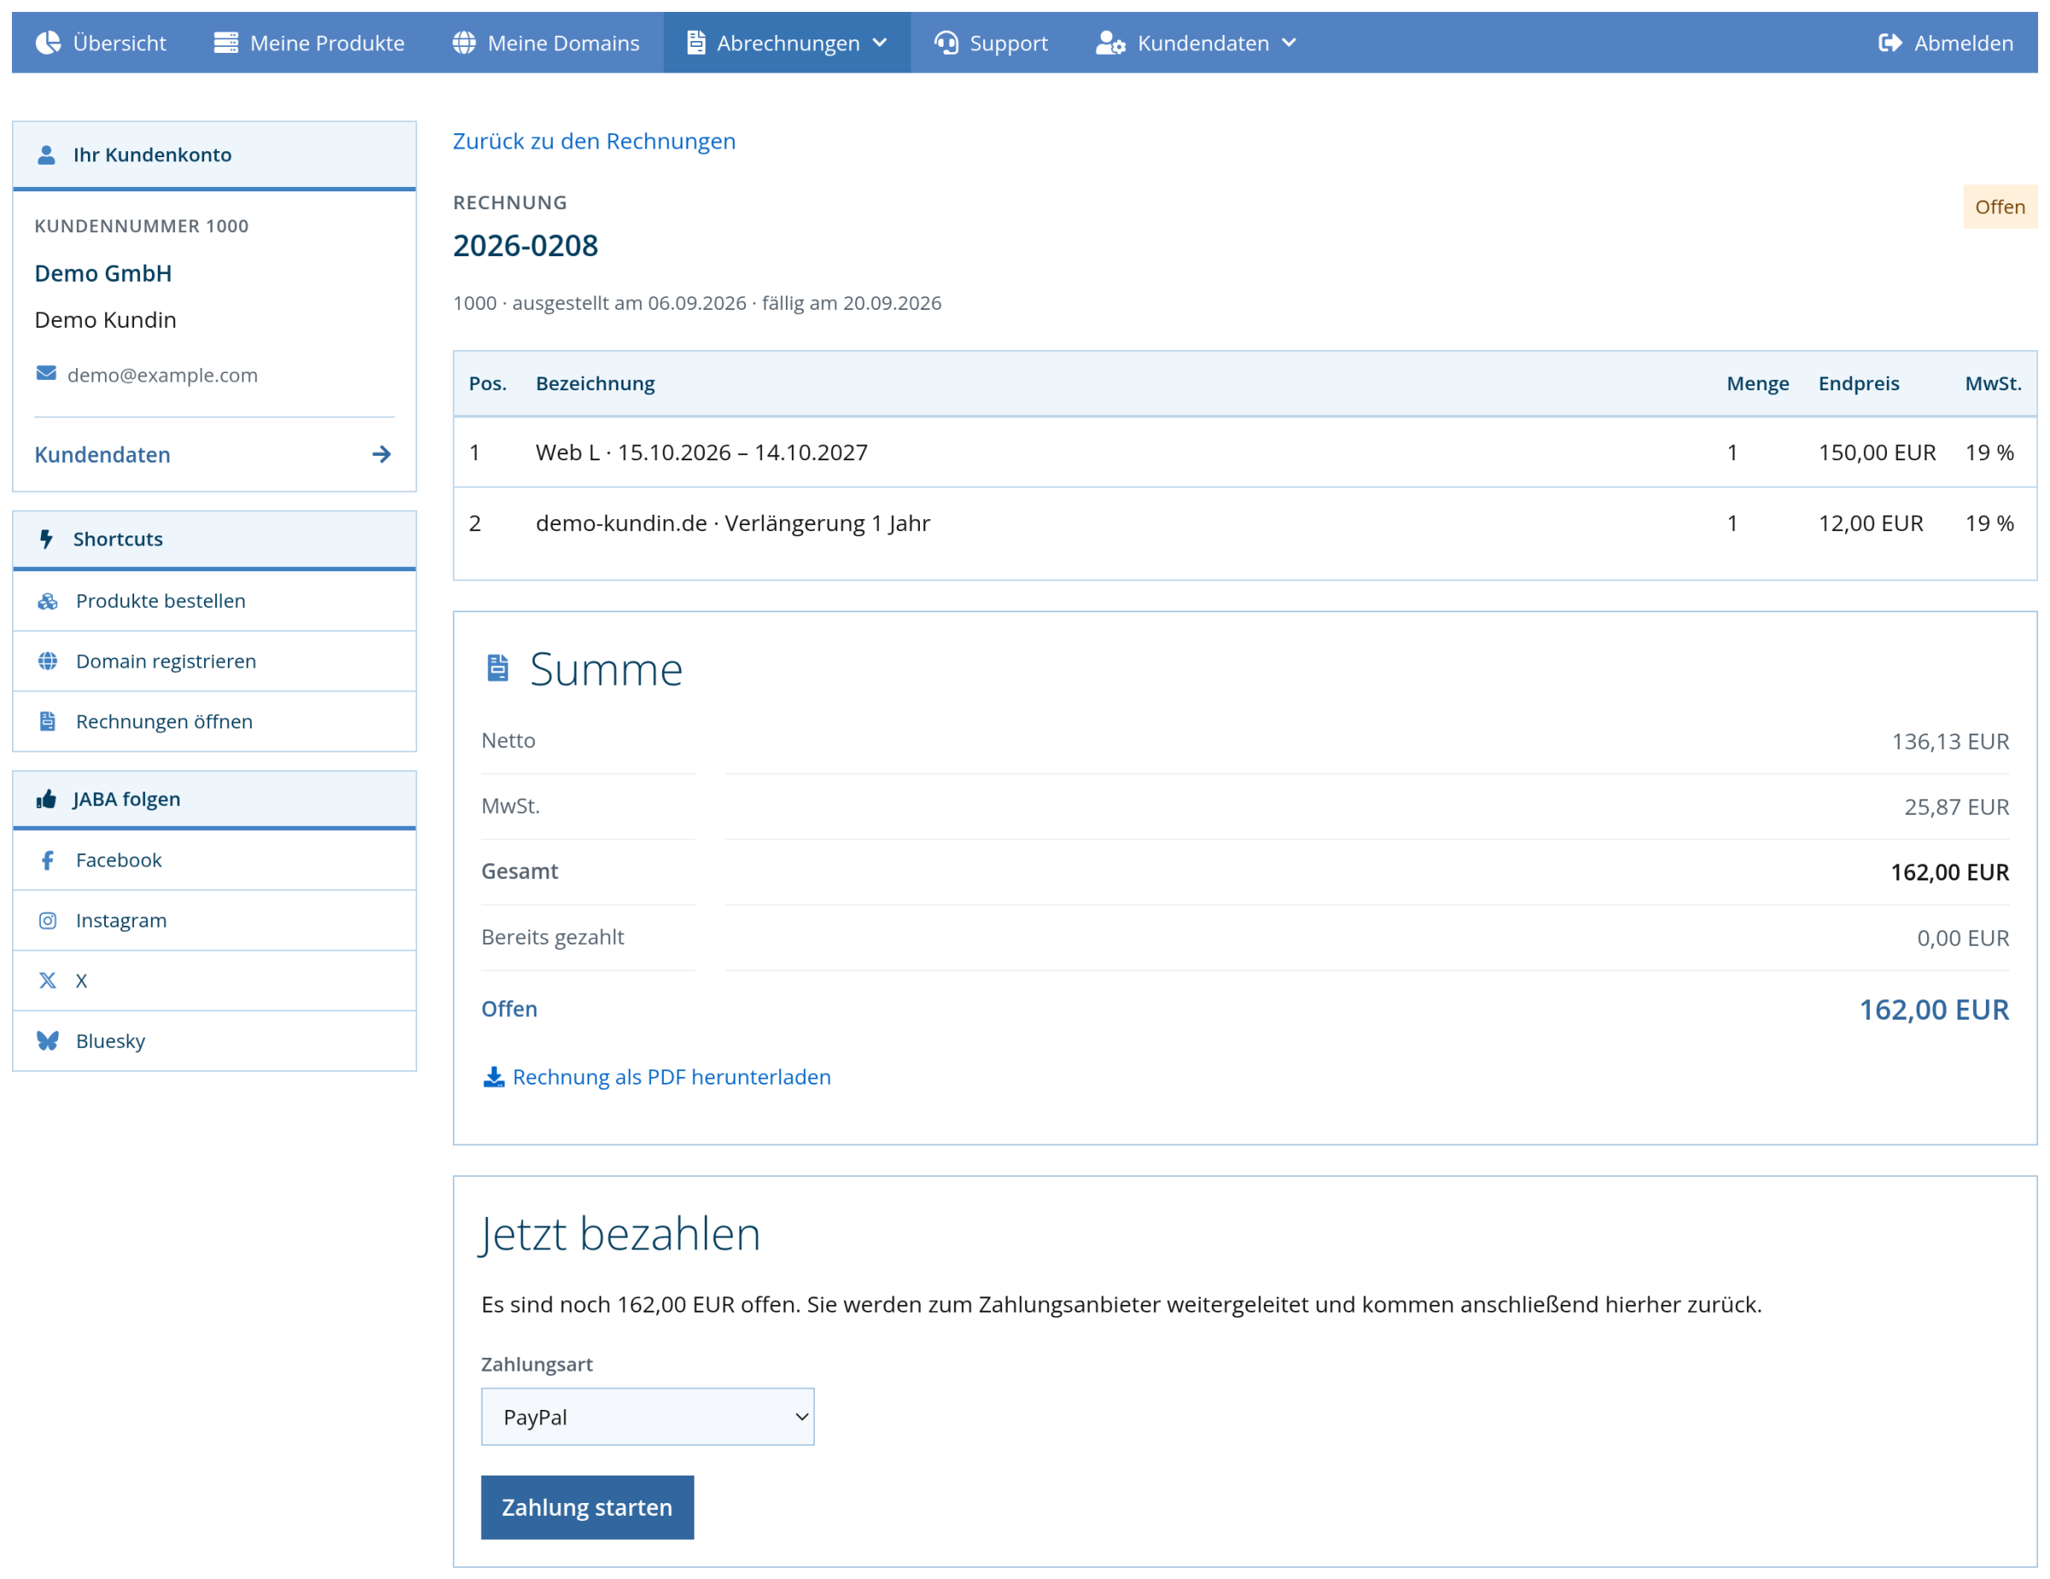Go to Meine Produkte in navigation
Screen dimensions: 2050x1579
pyautogui.click(x=309, y=42)
